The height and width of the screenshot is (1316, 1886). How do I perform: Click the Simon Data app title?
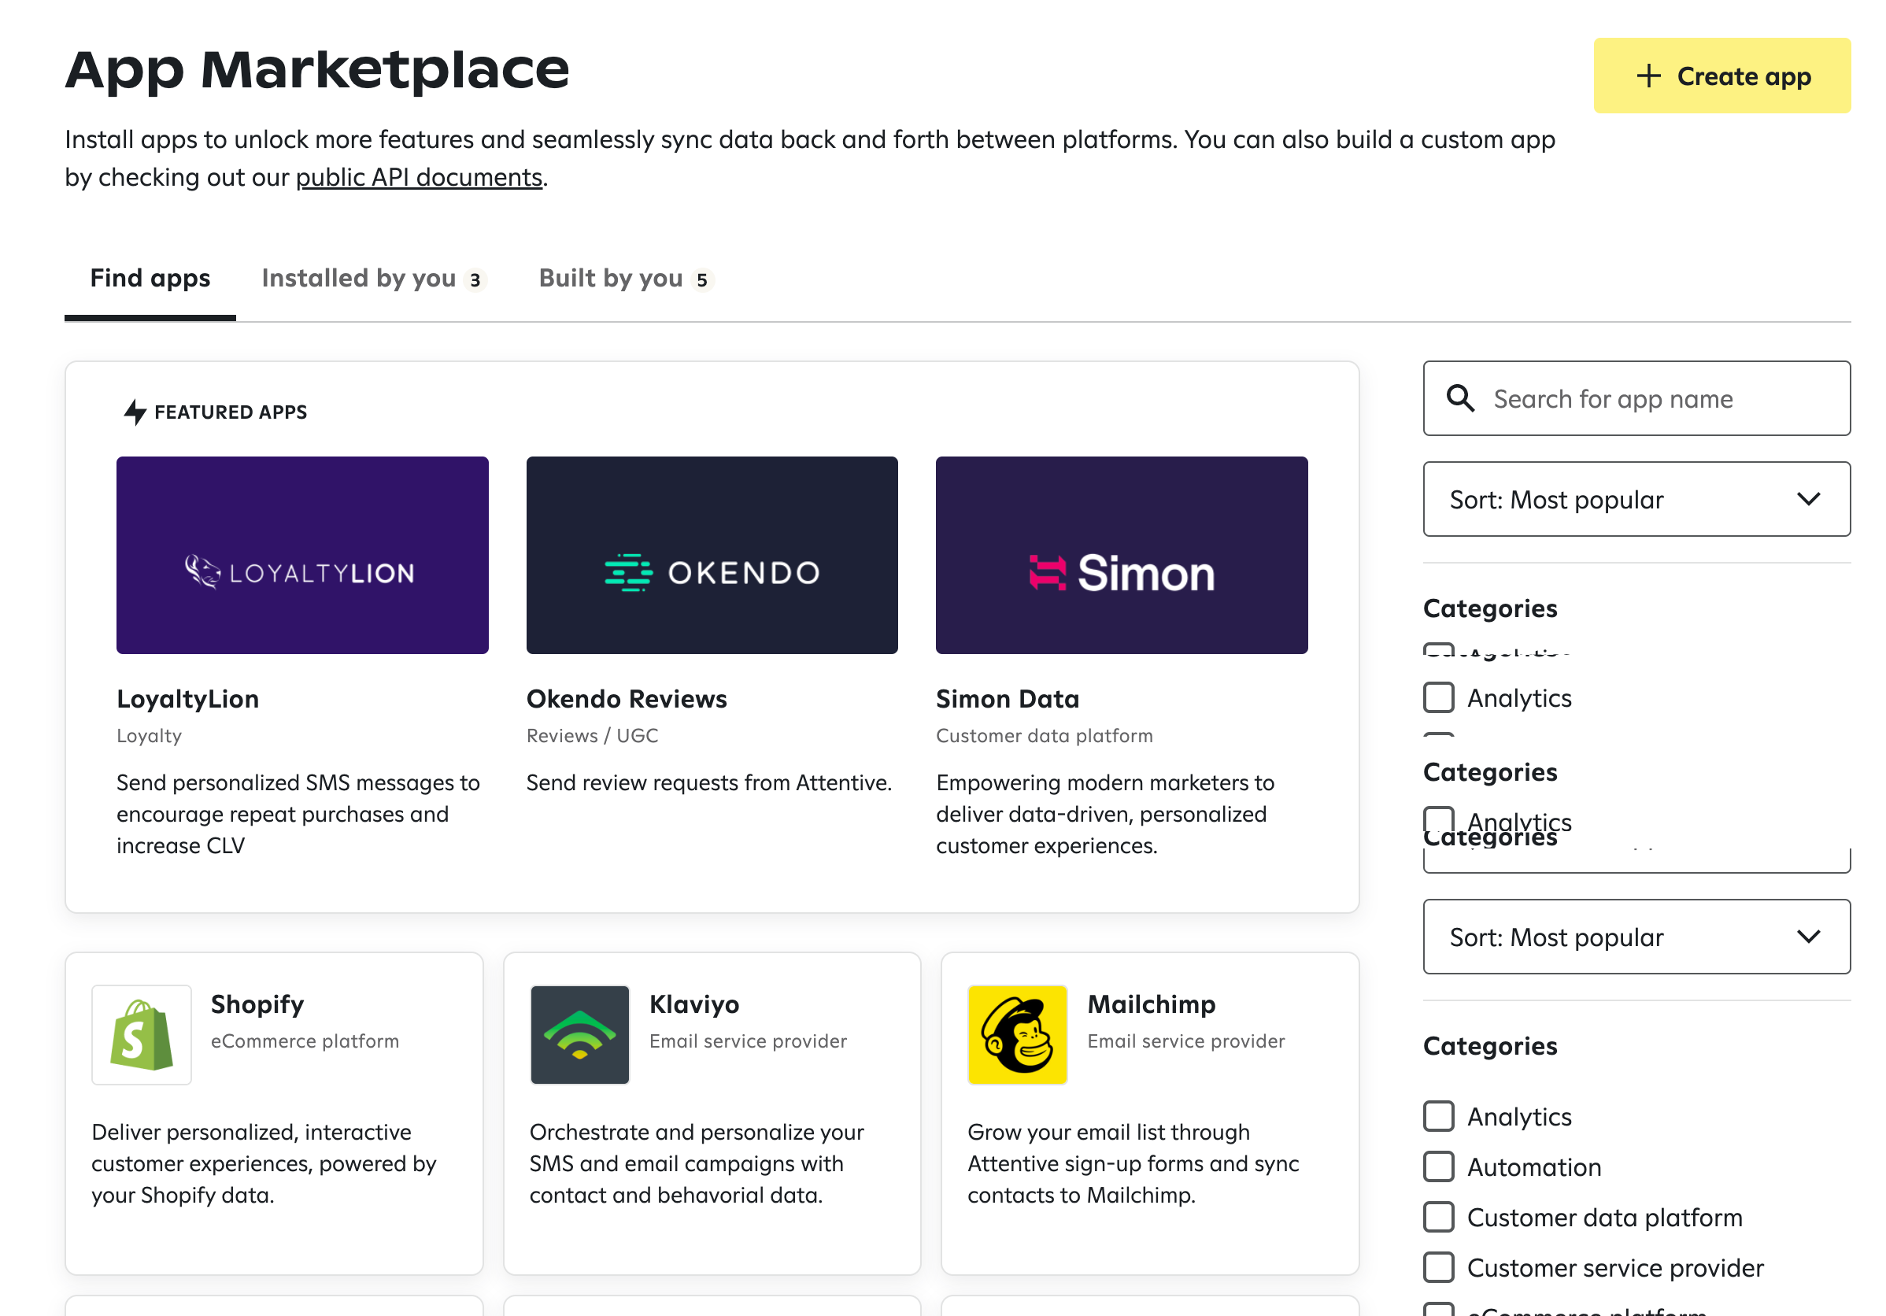click(1007, 699)
